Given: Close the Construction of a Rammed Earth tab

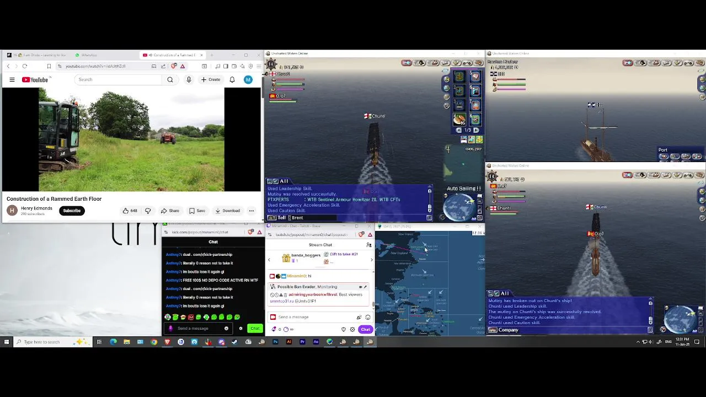Looking at the screenshot, I should pyautogui.click(x=201, y=55).
